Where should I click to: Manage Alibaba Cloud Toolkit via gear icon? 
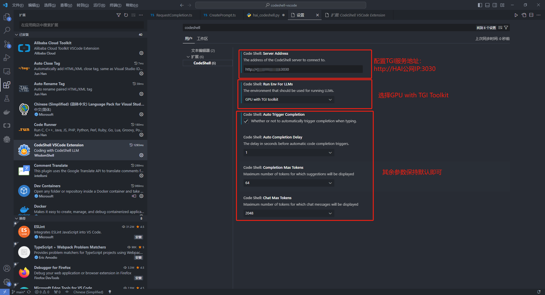[141, 53]
